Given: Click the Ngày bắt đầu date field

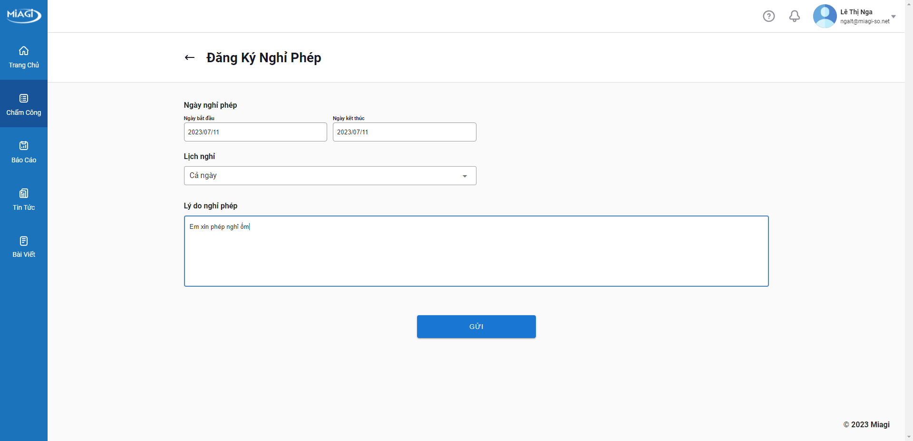Looking at the screenshot, I should [x=255, y=132].
